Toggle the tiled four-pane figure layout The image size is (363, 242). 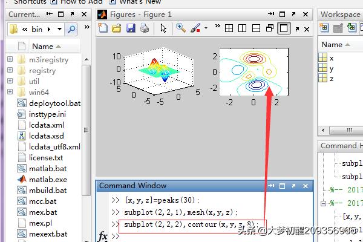[229, 28]
